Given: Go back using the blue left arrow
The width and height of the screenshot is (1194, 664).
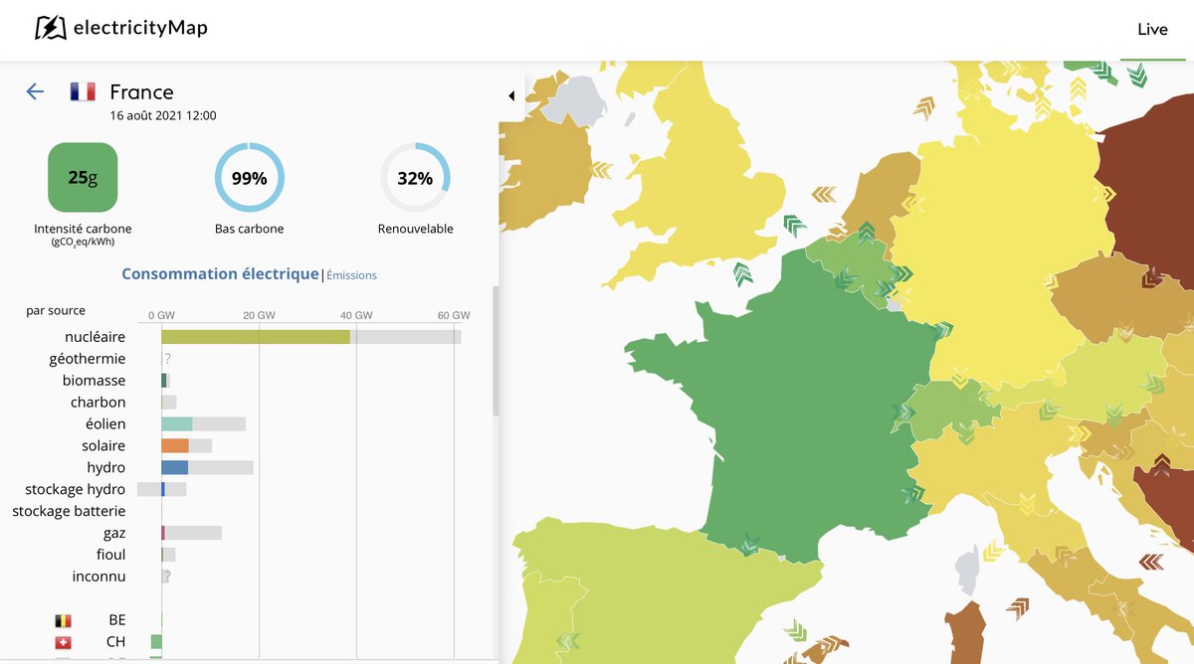Looking at the screenshot, I should coord(35,91).
